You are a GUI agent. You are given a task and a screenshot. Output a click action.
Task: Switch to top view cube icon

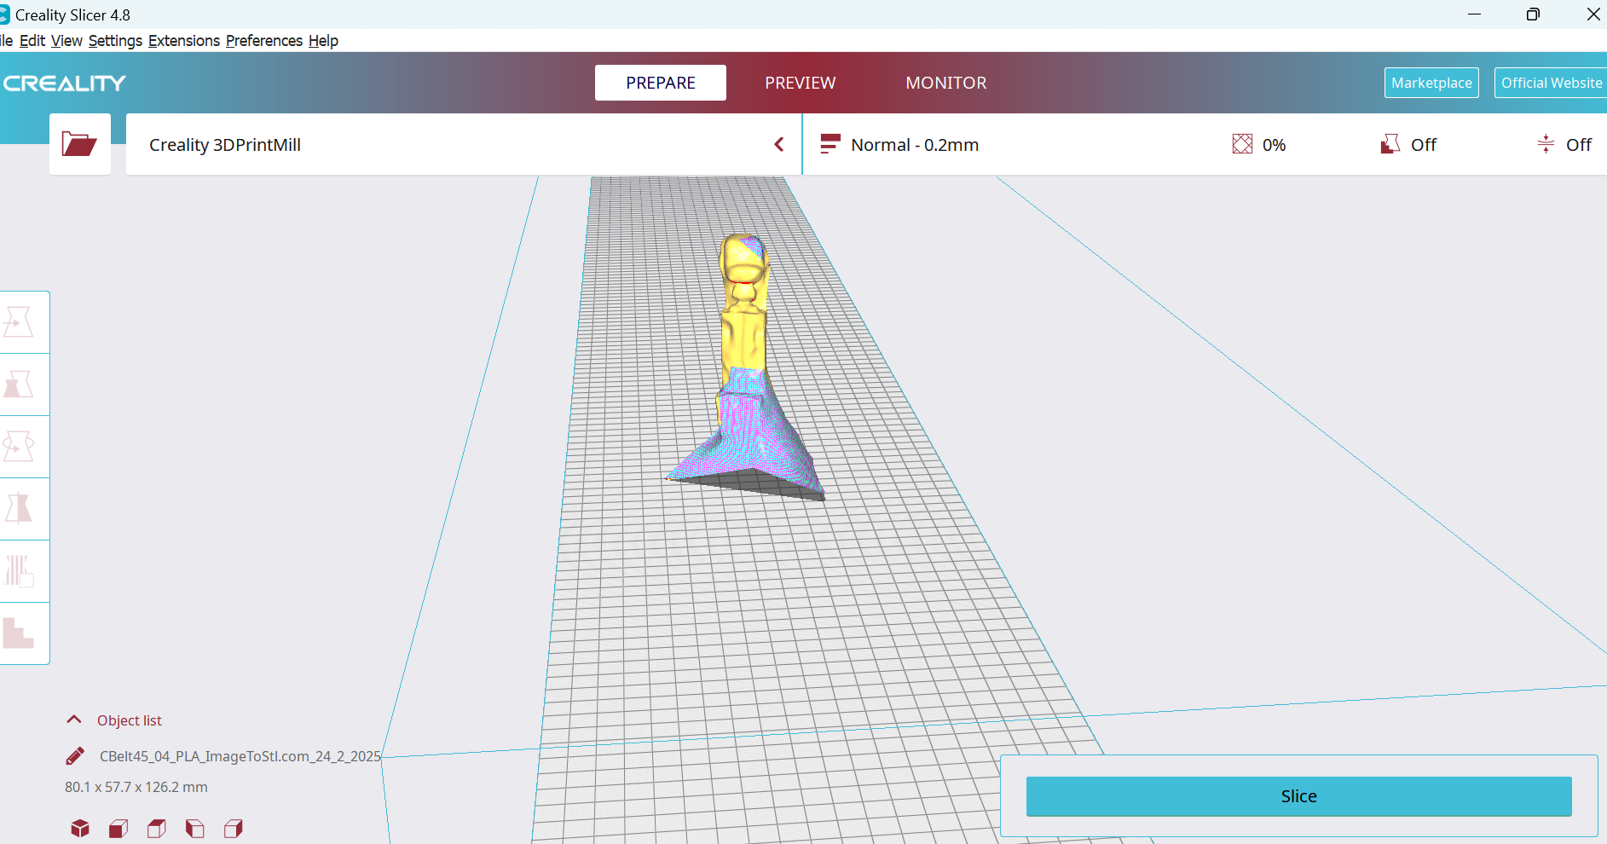pos(157,829)
